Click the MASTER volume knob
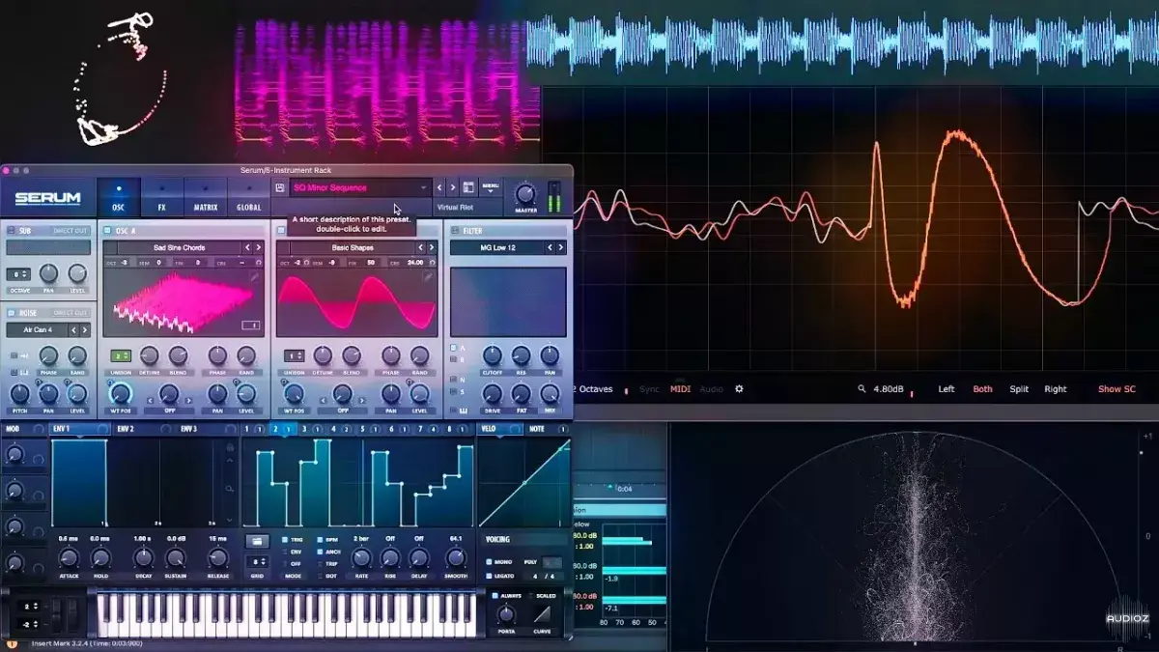 [x=526, y=192]
